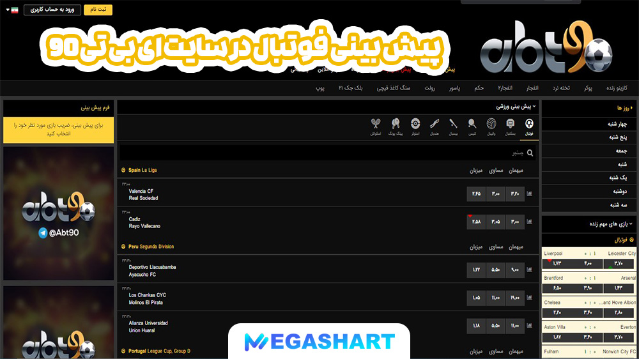Click the football icon in live matches panel

click(632, 240)
